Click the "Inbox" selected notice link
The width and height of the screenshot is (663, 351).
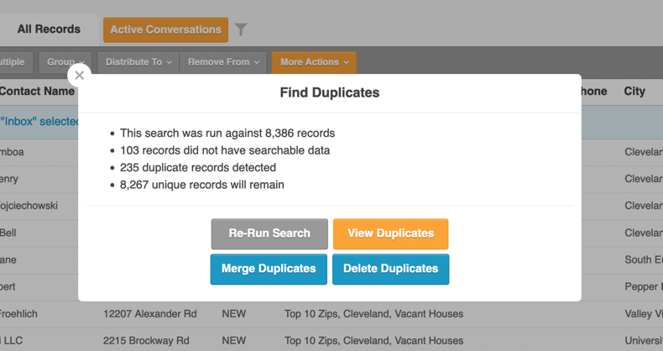[x=39, y=122]
